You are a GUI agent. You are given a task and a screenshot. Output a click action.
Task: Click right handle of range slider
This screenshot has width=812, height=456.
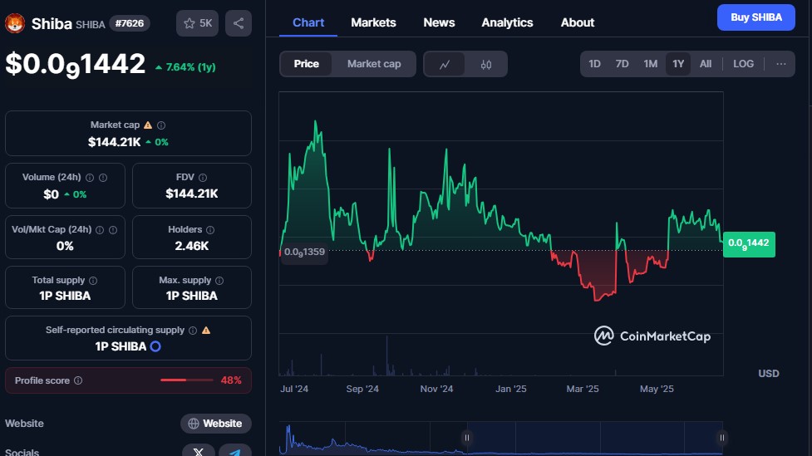coord(722,438)
